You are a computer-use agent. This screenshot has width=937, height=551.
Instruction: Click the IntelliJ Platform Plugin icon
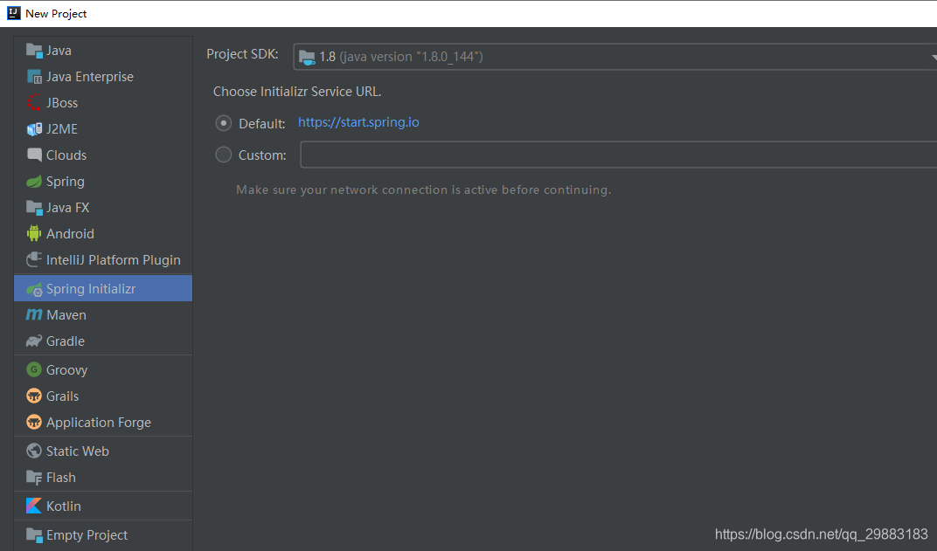pyautogui.click(x=34, y=259)
